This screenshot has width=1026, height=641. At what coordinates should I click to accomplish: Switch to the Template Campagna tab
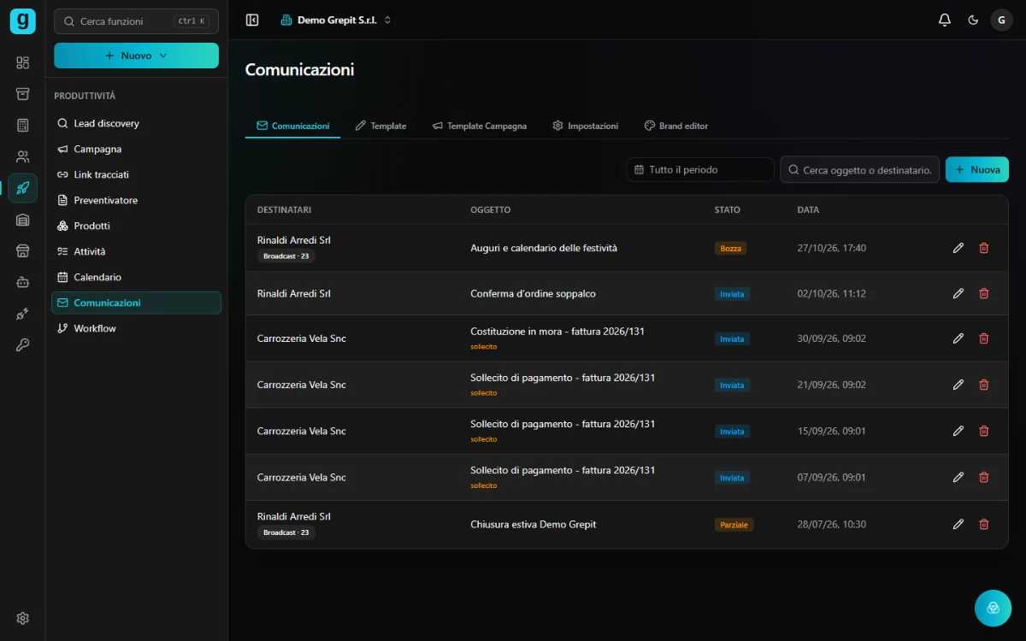[x=479, y=126]
